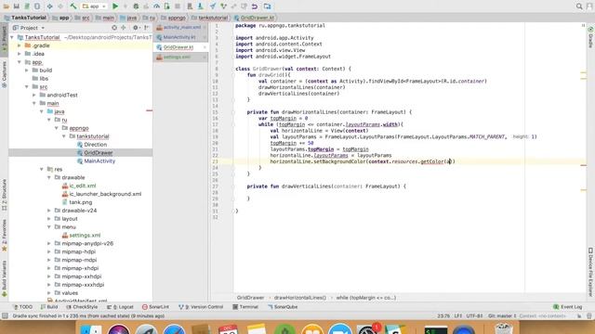
Task: Toggle the Build Variants side panel
Action: point(4,278)
